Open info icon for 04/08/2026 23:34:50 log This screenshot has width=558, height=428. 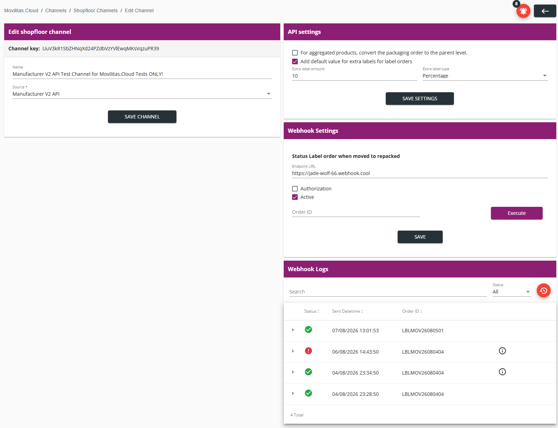502,372
